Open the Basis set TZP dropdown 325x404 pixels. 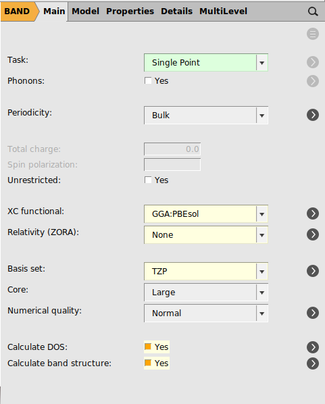point(206,272)
